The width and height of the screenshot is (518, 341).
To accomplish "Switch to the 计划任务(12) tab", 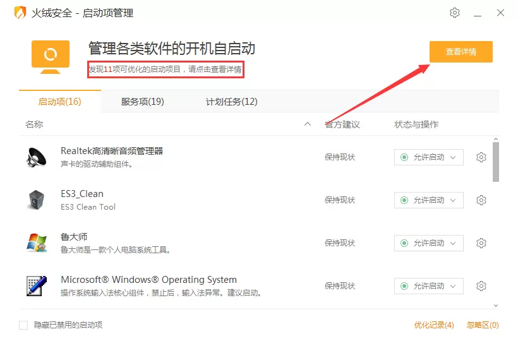I will (x=231, y=102).
